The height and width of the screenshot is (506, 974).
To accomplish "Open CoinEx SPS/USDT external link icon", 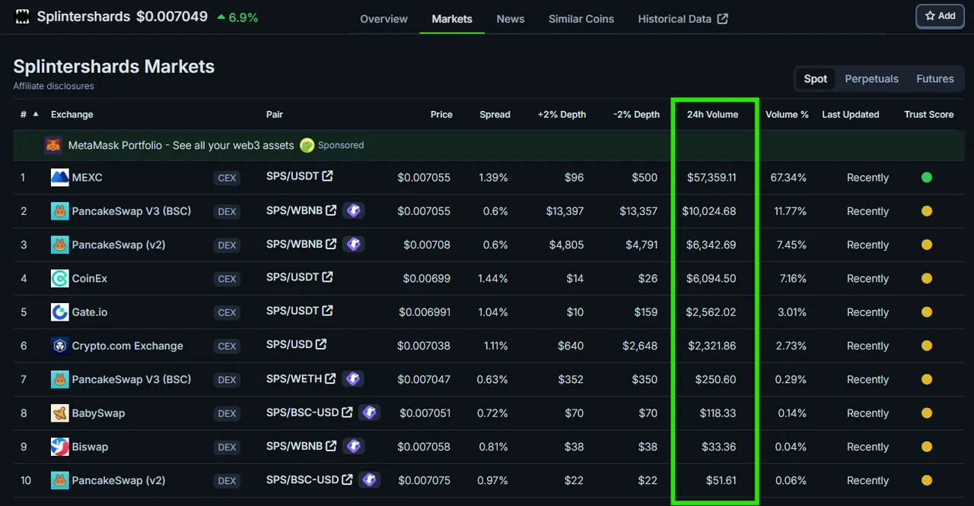I will pos(327,277).
